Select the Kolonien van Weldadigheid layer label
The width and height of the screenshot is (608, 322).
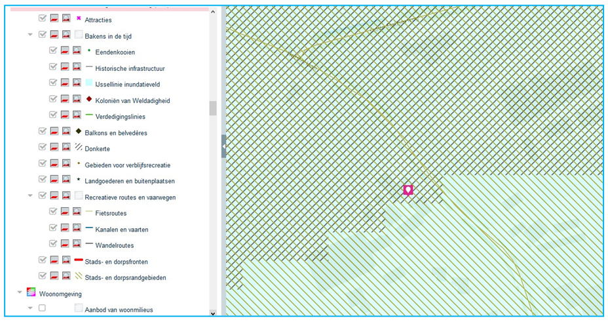pyautogui.click(x=132, y=101)
